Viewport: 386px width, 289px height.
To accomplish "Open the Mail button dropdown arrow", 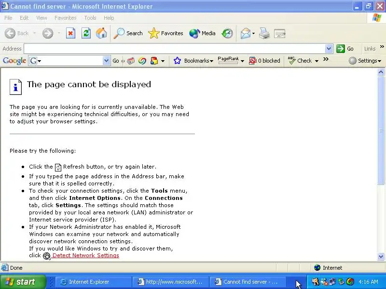I will (254, 33).
